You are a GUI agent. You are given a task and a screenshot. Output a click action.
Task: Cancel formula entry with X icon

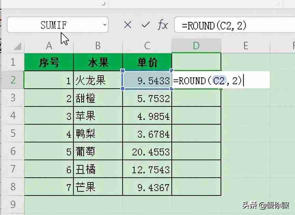128,25
